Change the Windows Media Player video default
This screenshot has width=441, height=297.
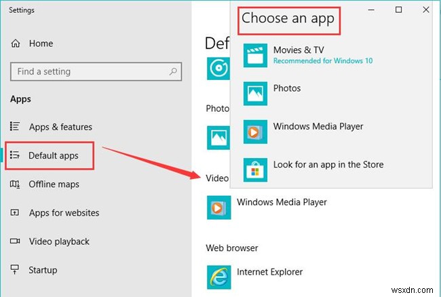(267, 207)
